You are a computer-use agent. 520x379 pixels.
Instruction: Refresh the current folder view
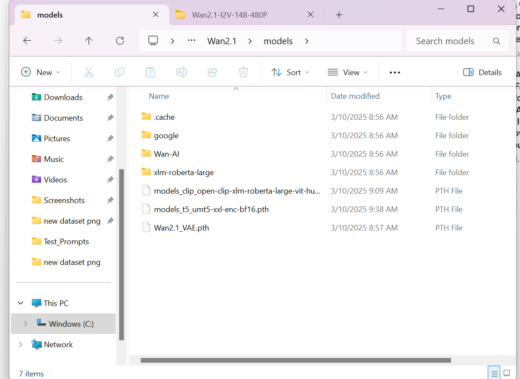point(120,41)
